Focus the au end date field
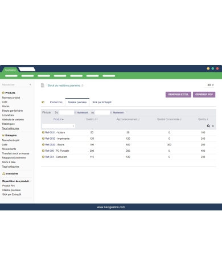Image resolution: width=222 pixels, height=276 pixels. (102, 112)
